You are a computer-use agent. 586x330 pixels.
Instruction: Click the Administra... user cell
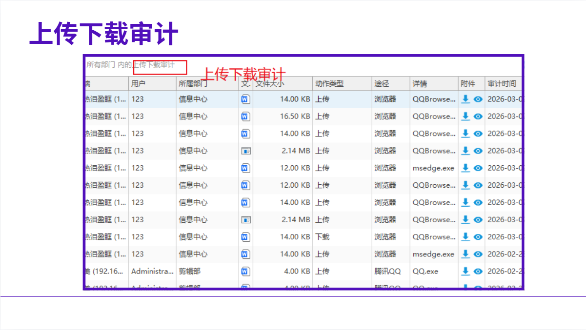point(152,271)
